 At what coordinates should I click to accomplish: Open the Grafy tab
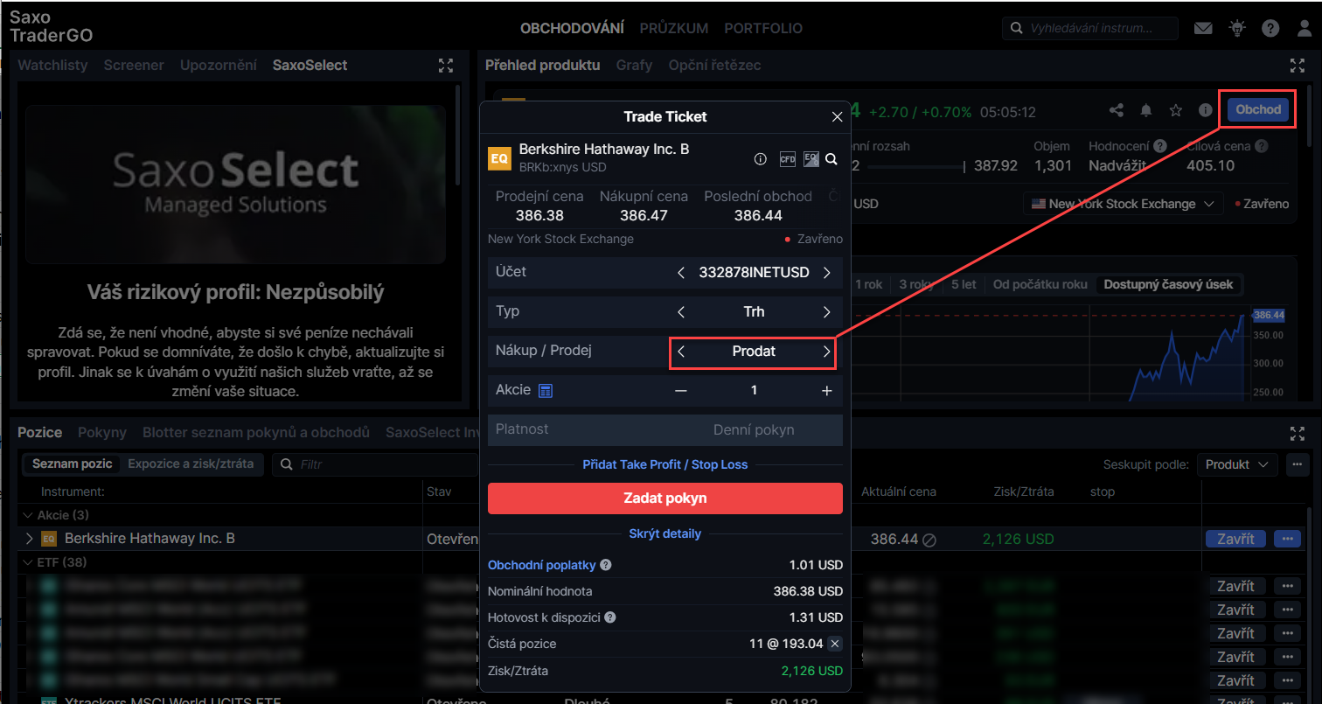point(634,66)
